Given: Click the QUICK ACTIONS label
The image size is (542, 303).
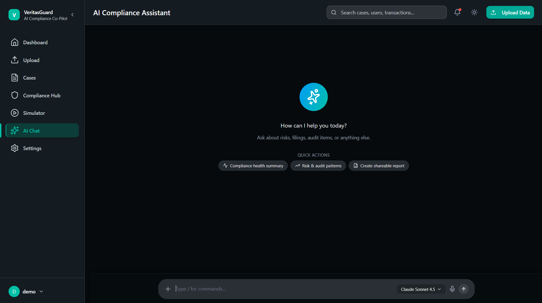Looking at the screenshot, I should tap(314, 155).
